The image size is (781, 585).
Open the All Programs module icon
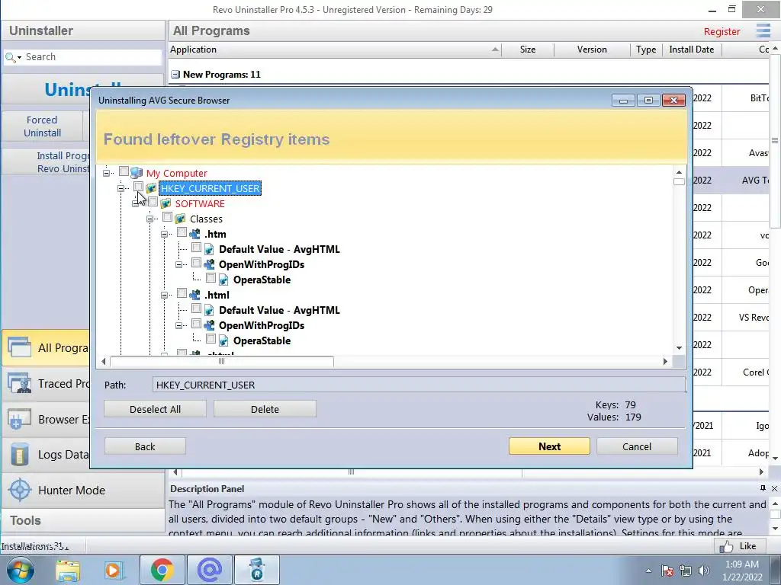point(19,347)
